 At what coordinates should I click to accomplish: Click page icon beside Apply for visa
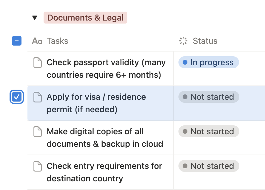tap(37, 97)
